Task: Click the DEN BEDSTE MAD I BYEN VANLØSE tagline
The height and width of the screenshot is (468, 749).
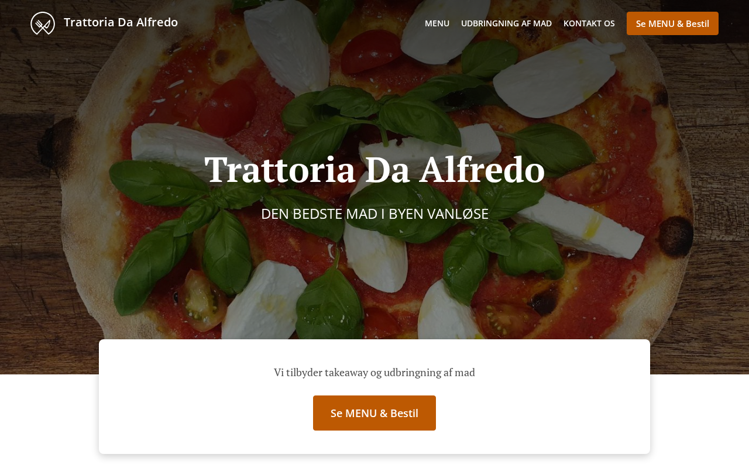Action: 374,214
